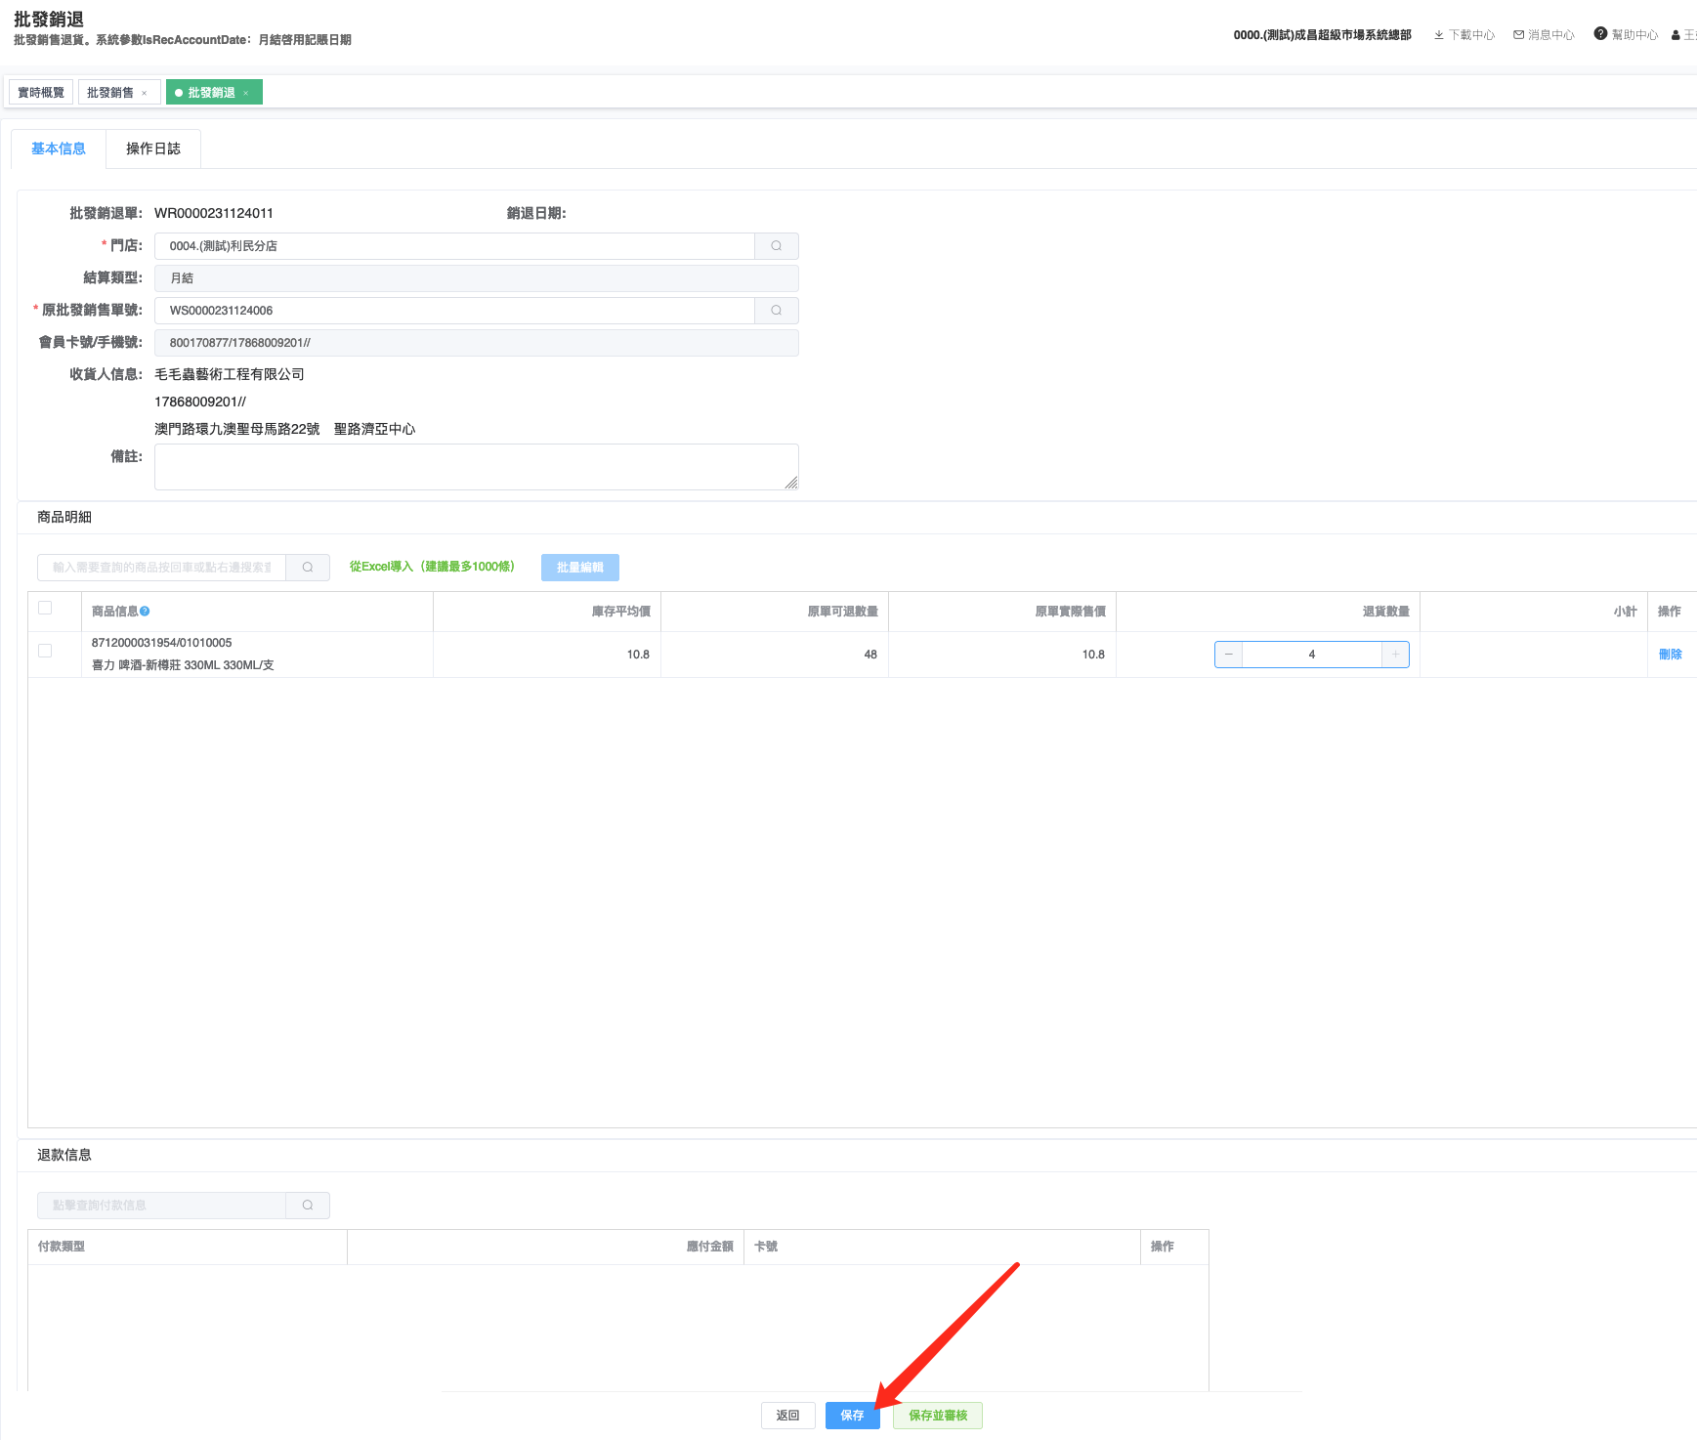Open the 幫助中心 help center
This screenshot has height=1440, width=1697.
pos(1626,35)
